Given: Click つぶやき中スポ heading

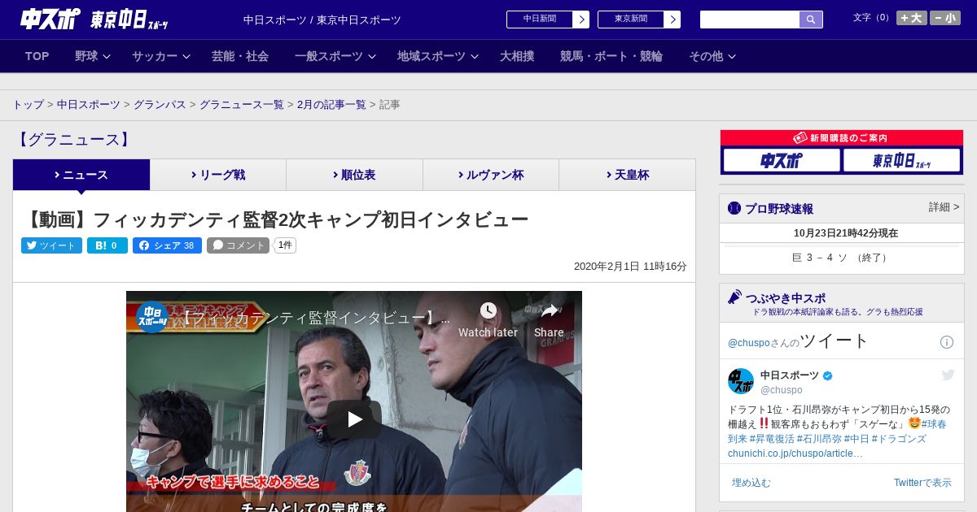Looking at the screenshot, I should tap(786, 298).
